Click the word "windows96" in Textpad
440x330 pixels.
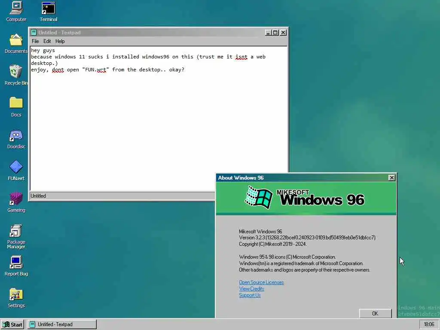pyautogui.click(x=156, y=57)
